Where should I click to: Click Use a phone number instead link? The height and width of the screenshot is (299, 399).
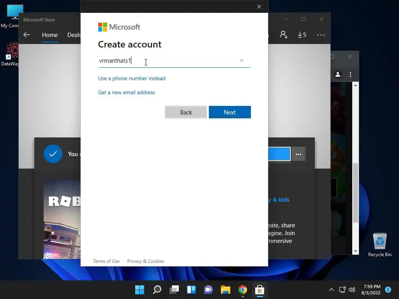click(132, 78)
